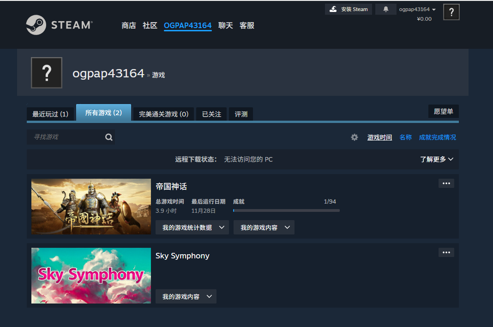Click the profile avatar in top-right corner

(x=451, y=12)
